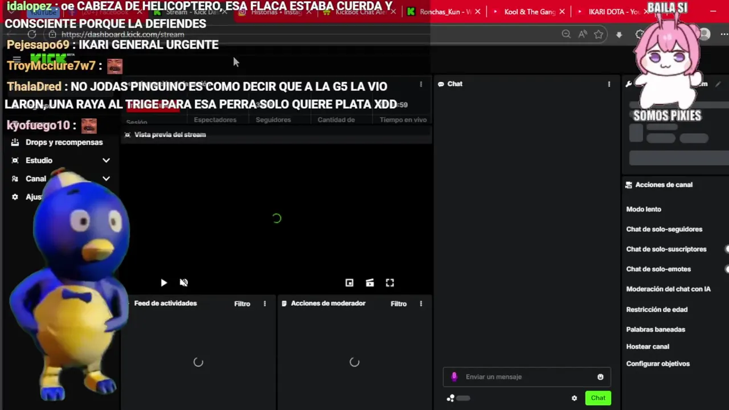The image size is (729, 410).
Task: Open the browser extensions puzzle icon
Action: 639,34
